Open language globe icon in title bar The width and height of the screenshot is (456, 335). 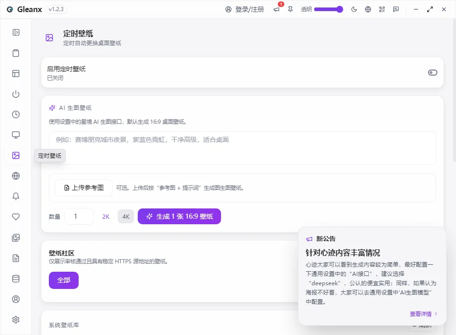click(x=368, y=9)
